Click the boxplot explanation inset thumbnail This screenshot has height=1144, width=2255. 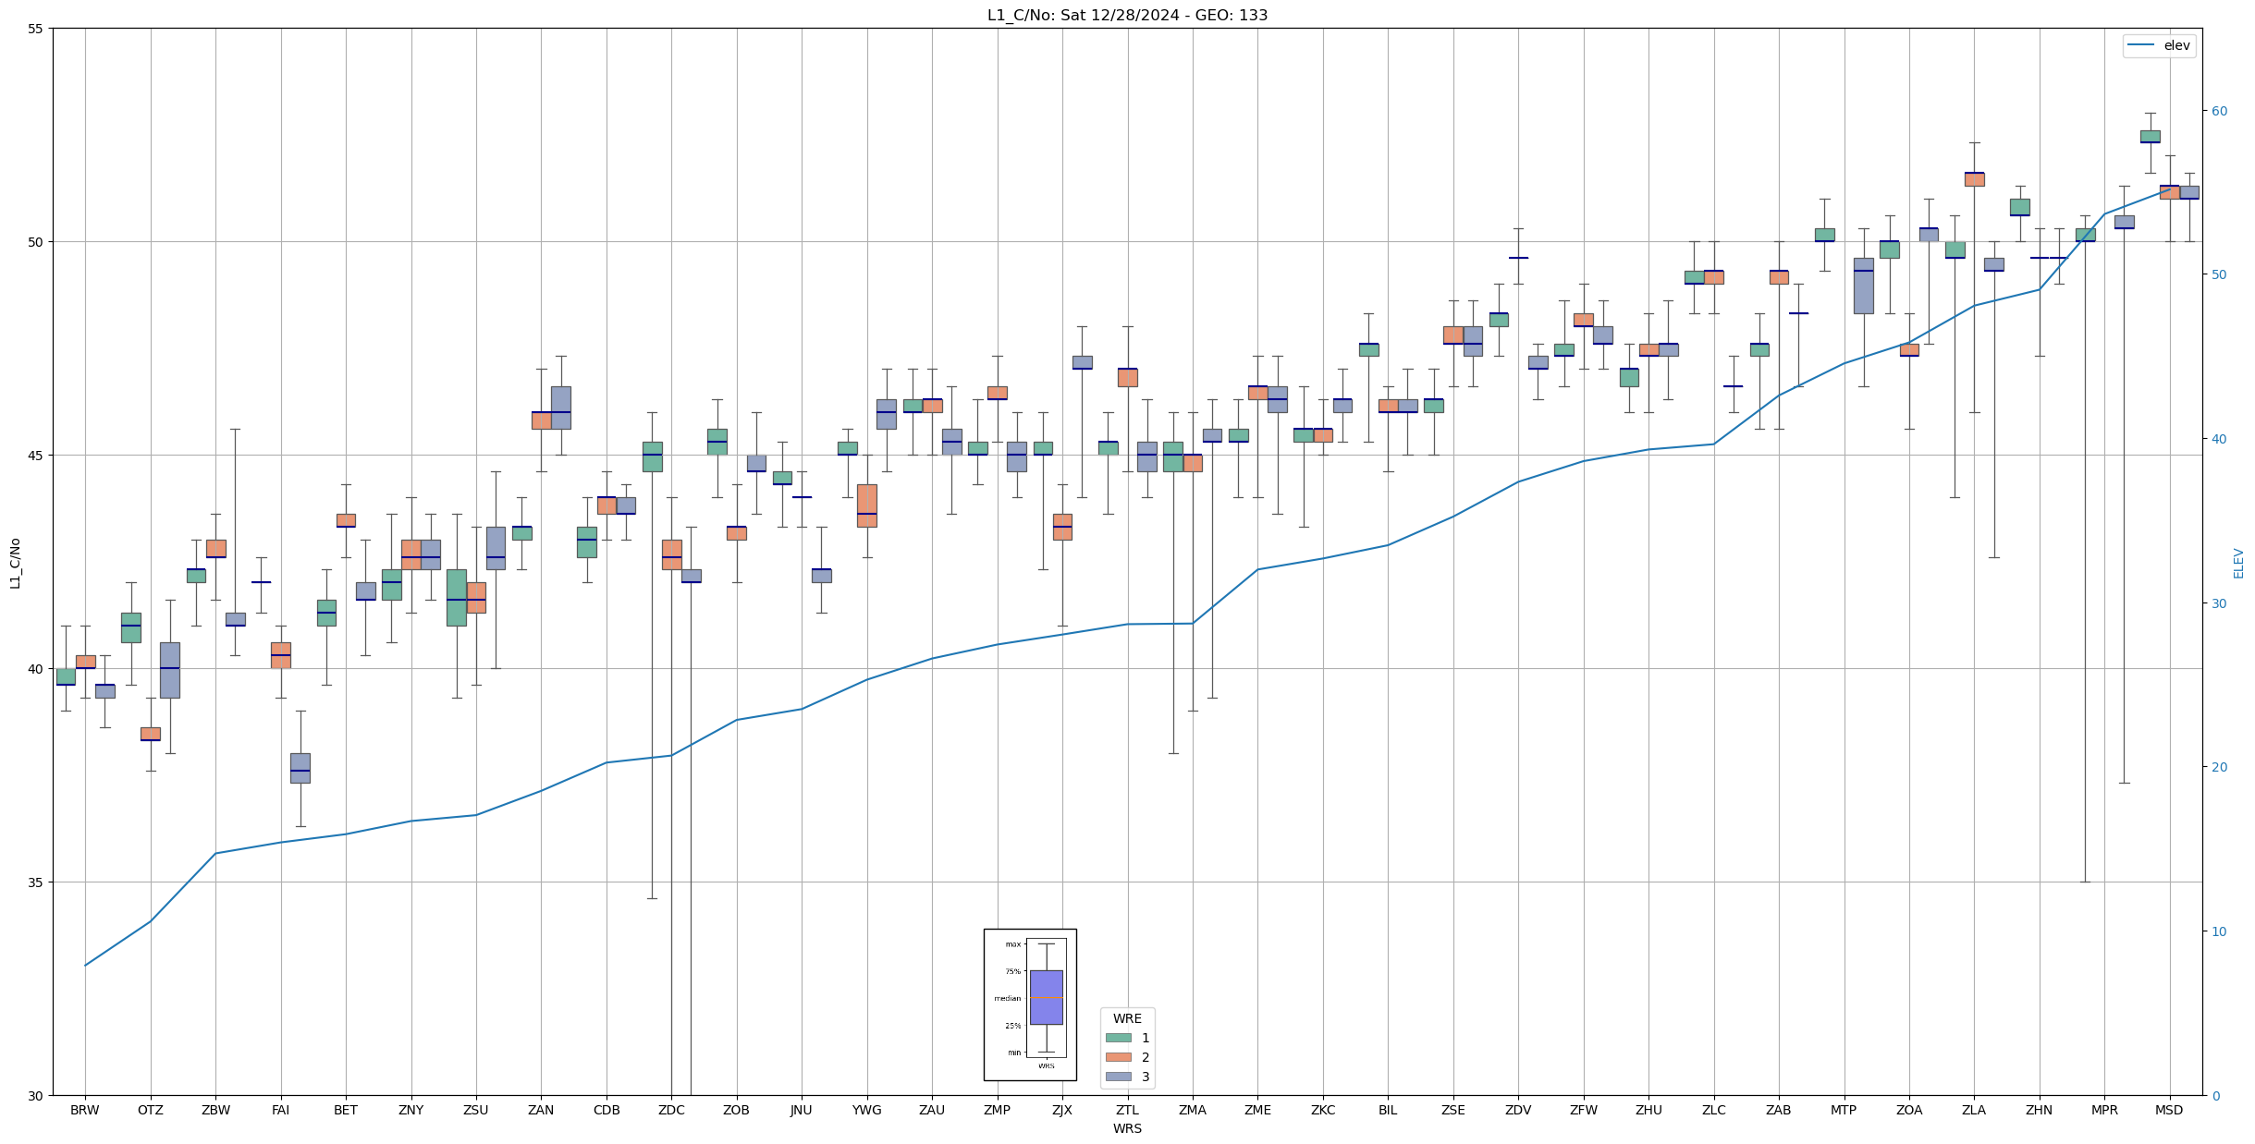click(1029, 1004)
